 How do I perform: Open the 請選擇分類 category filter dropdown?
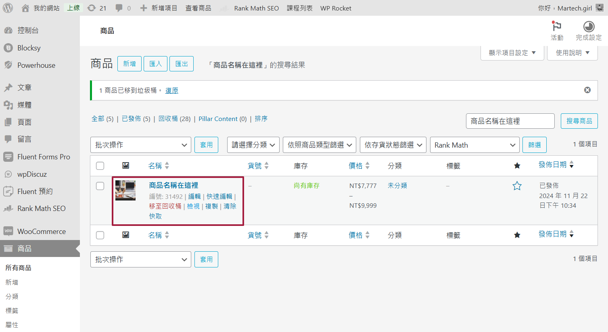point(253,145)
